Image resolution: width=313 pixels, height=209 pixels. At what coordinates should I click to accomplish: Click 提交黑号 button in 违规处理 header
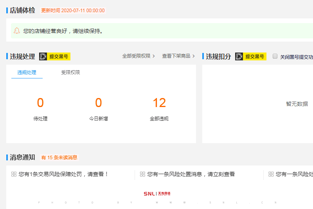pyautogui.click(x=59, y=56)
